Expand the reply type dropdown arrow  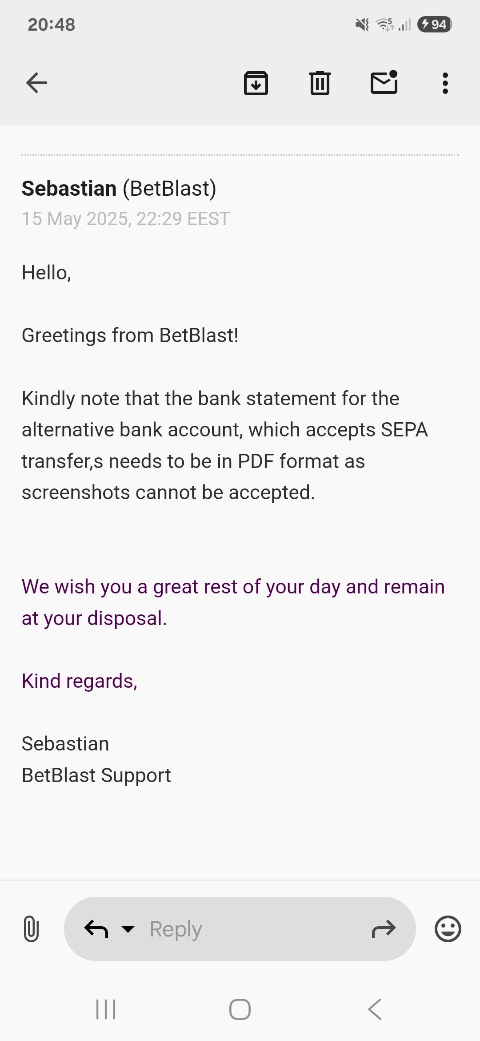pos(128,929)
